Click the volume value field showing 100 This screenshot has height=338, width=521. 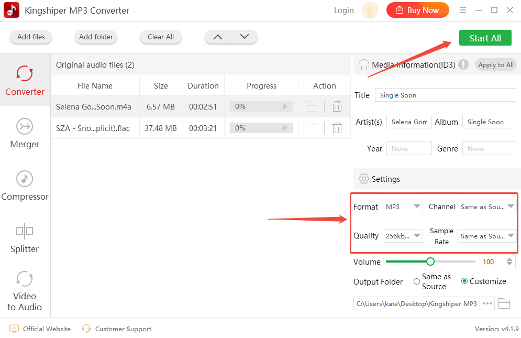[x=492, y=261]
